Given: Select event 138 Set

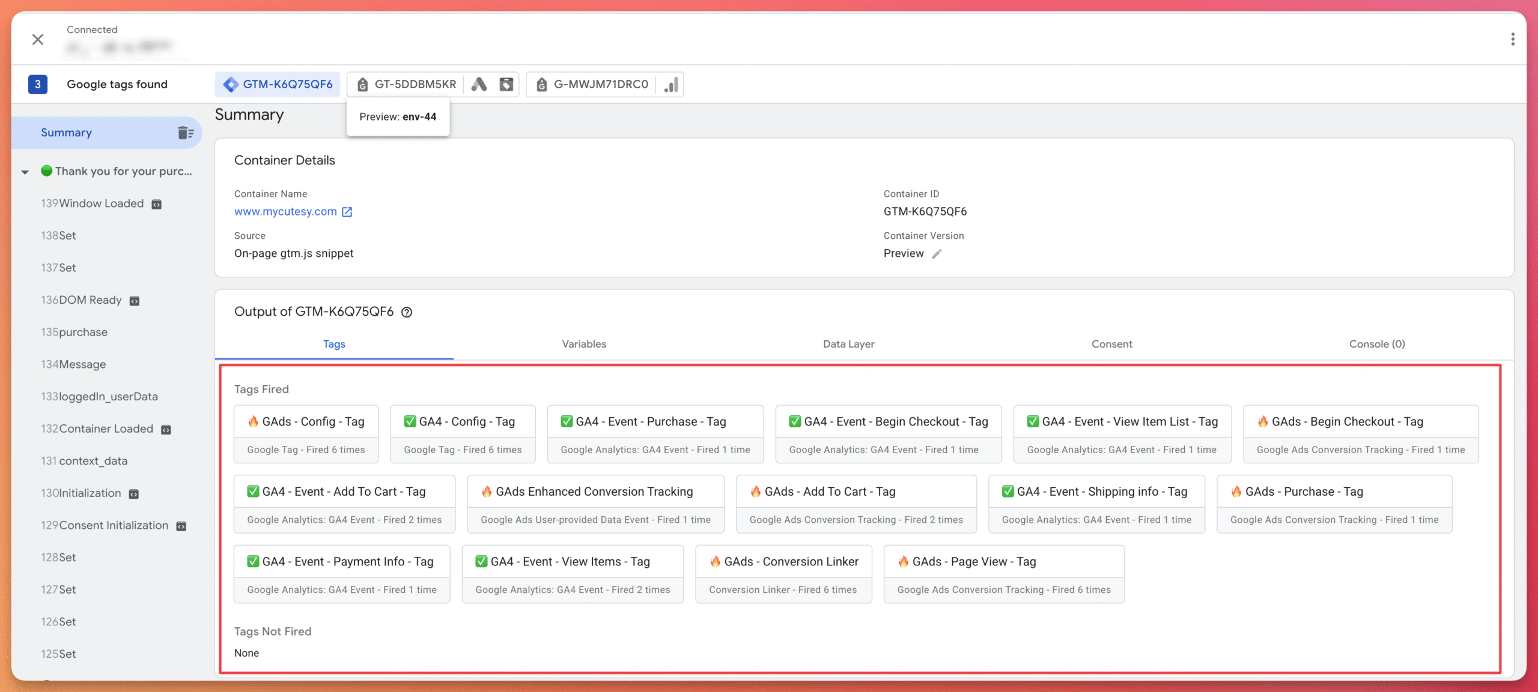Looking at the screenshot, I should (58, 236).
